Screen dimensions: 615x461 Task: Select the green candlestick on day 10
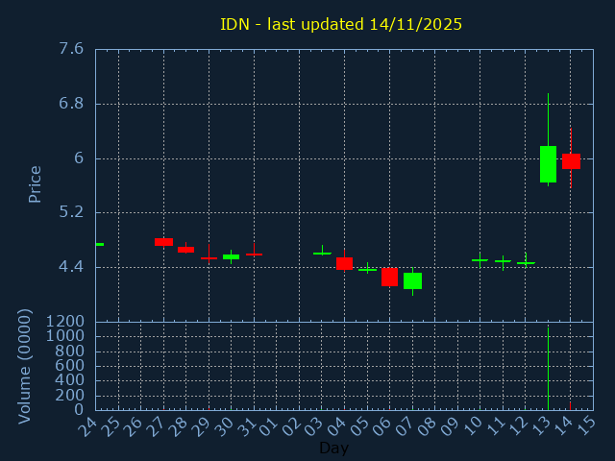480,259
